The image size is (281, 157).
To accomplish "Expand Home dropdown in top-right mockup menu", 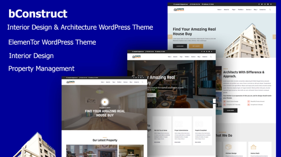I will pos(220,10).
